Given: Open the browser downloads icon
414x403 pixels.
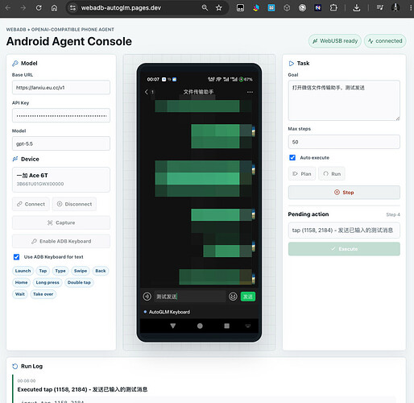Looking at the screenshot, I should point(357,8).
